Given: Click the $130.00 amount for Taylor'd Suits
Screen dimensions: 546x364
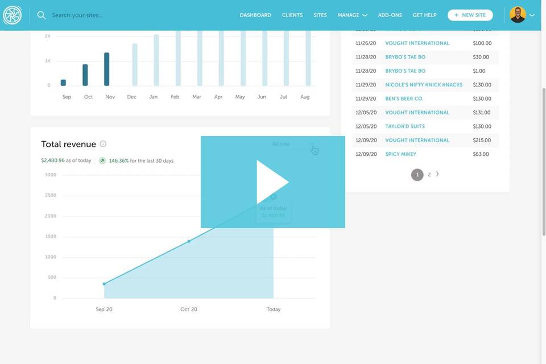Looking at the screenshot, I should [x=482, y=126].
